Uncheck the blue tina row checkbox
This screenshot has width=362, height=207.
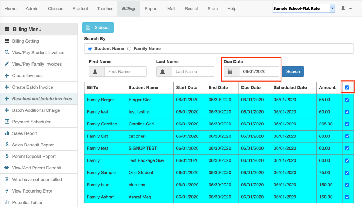click(347, 185)
